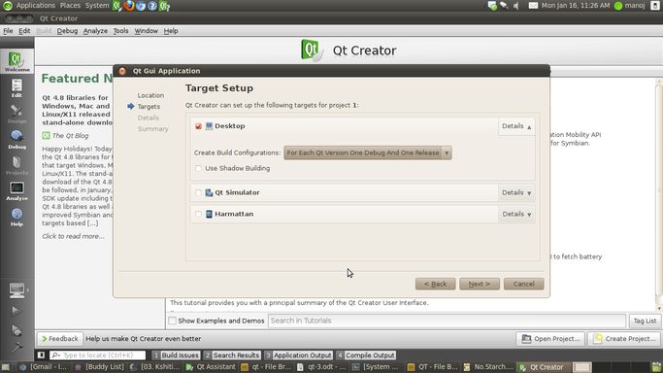Open the target selector monitor icon
Image resolution: width=663 pixels, height=373 pixels.
point(17,290)
